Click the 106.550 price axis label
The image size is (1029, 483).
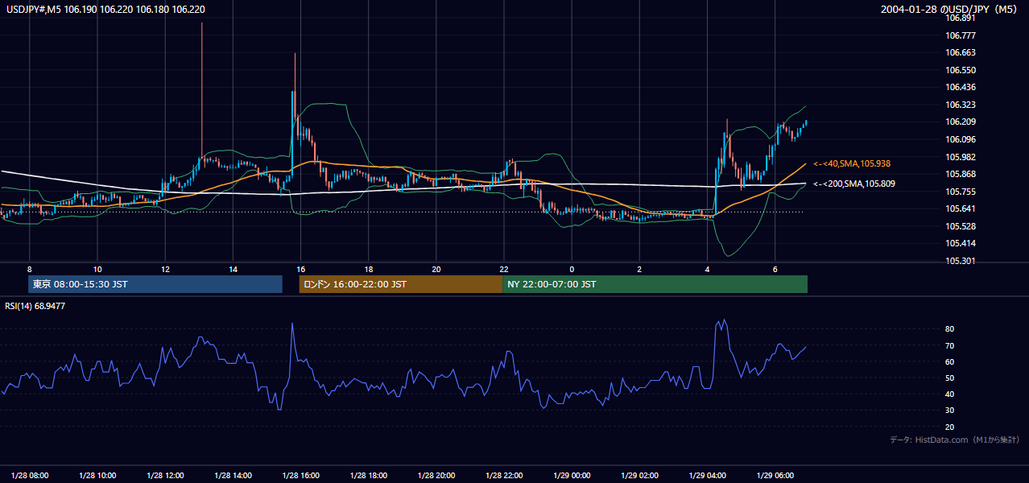[x=961, y=70]
